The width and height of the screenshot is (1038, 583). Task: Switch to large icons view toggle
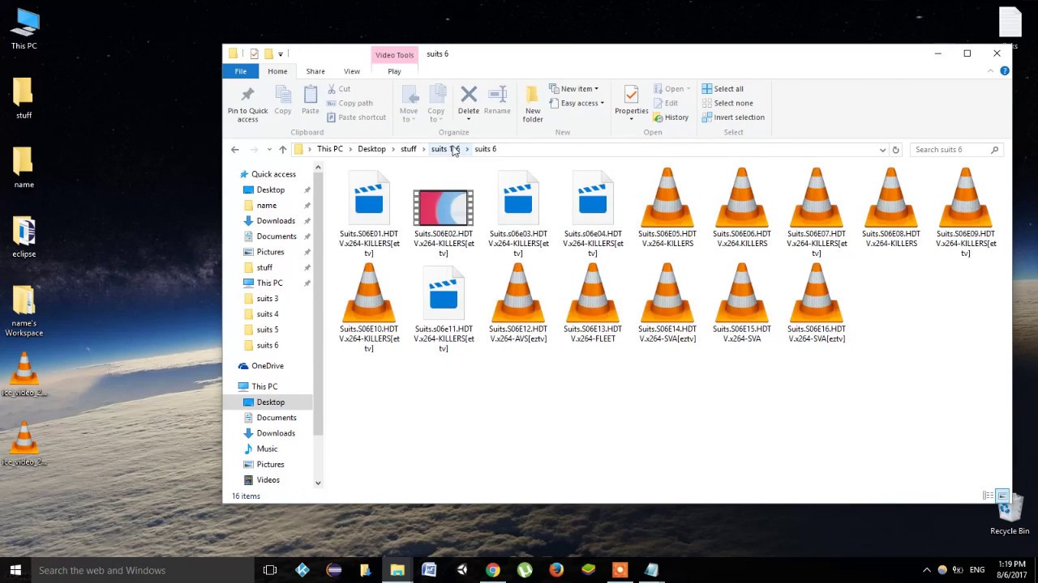1002,496
